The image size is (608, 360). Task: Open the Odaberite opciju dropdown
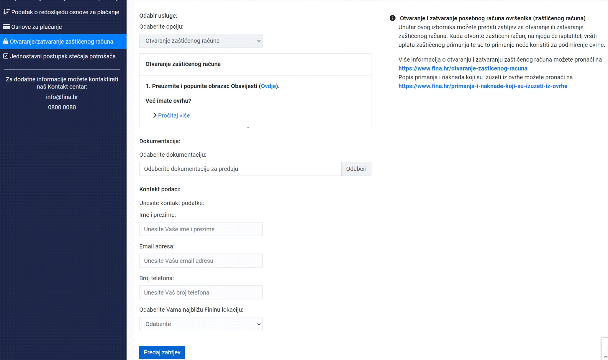click(x=201, y=41)
